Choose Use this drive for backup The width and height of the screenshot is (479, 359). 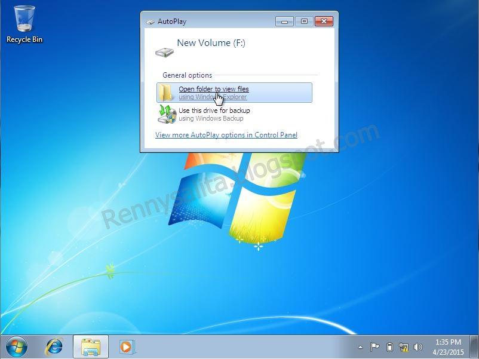click(x=234, y=114)
